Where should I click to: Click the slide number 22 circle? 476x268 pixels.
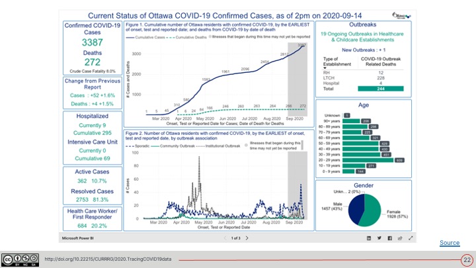point(467,260)
